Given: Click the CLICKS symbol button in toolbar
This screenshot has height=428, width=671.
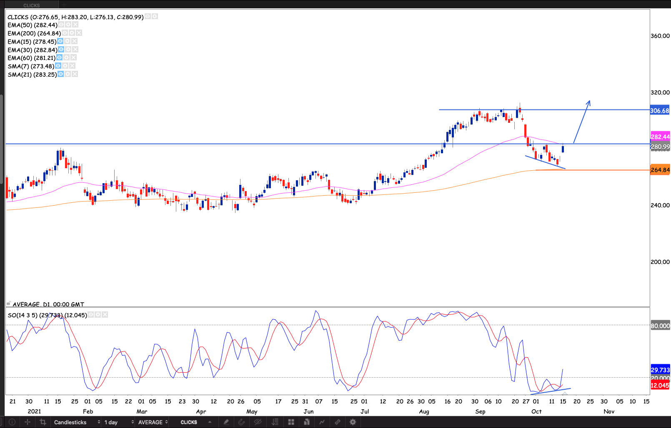Looking at the screenshot, I should pyautogui.click(x=189, y=422).
